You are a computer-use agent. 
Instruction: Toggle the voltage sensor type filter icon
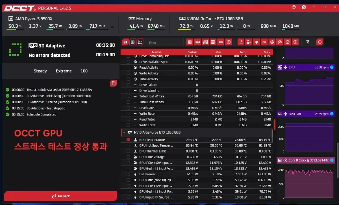coord(249,42)
